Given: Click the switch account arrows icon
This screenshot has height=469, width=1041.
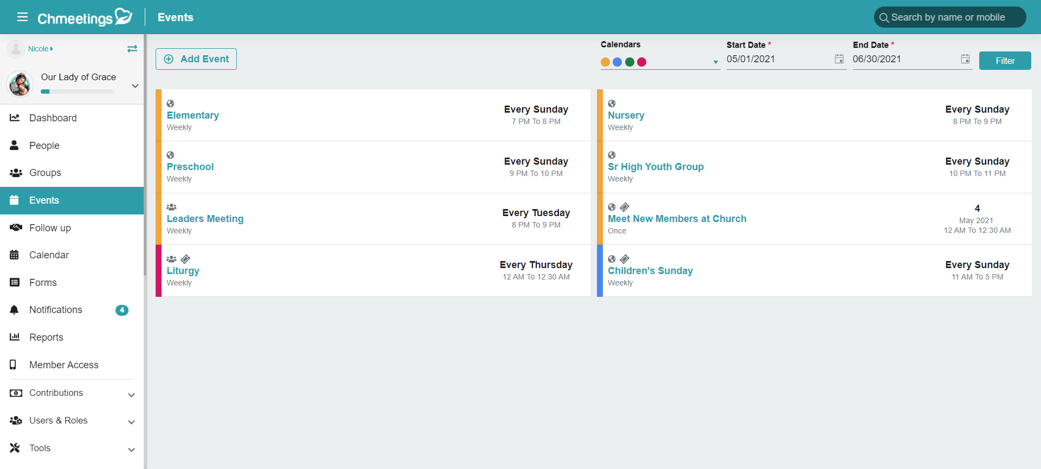Looking at the screenshot, I should coord(132,49).
